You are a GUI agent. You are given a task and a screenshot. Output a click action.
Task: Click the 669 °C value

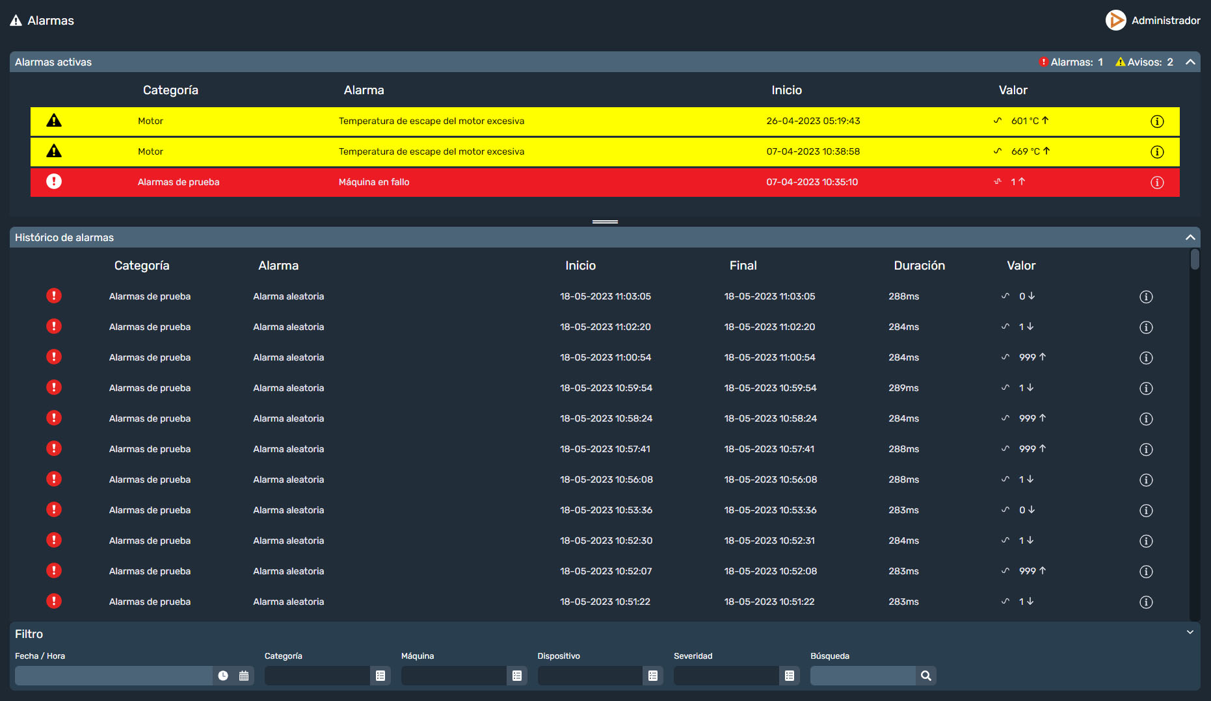tap(1026, 151)
